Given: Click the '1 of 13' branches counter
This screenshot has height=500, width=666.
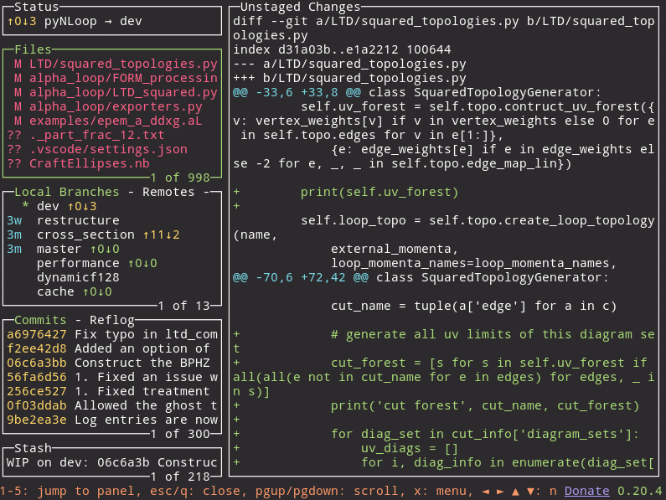Looking at the screenshot, I should (x=184, y=306).
